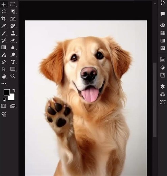The width and height of the screenshot is (167, 176).
Task: Select the Move tool
Action: tap(4, 5)
